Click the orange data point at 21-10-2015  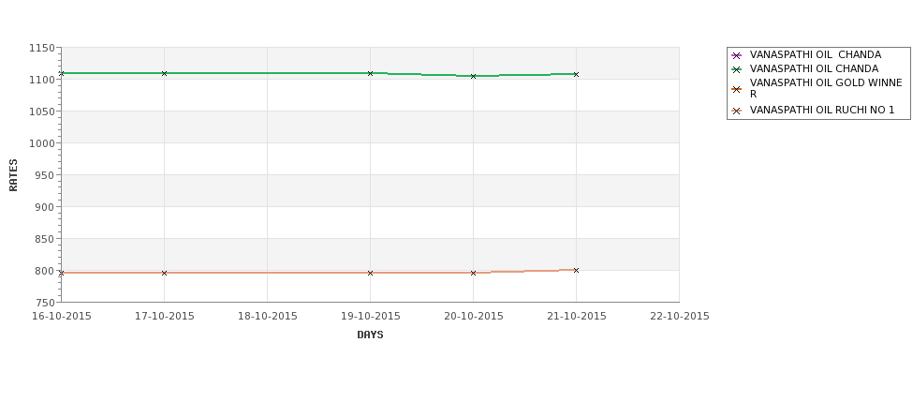click(x=577, y=270)
